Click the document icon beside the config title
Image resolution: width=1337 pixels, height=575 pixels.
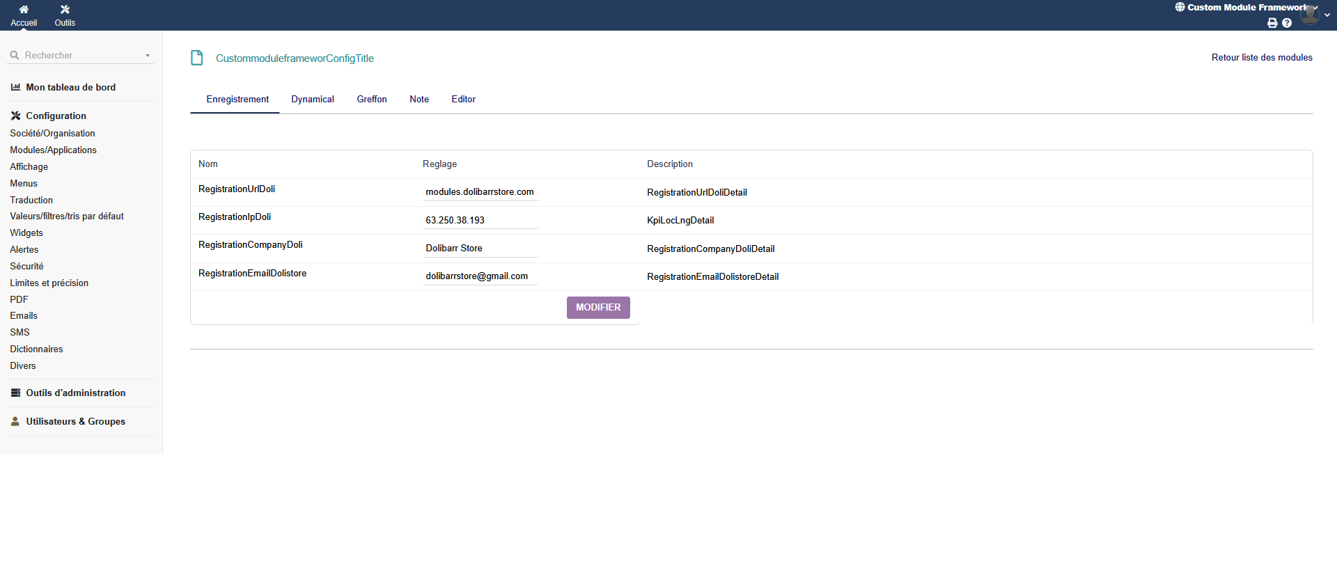[x=197, y=58]
